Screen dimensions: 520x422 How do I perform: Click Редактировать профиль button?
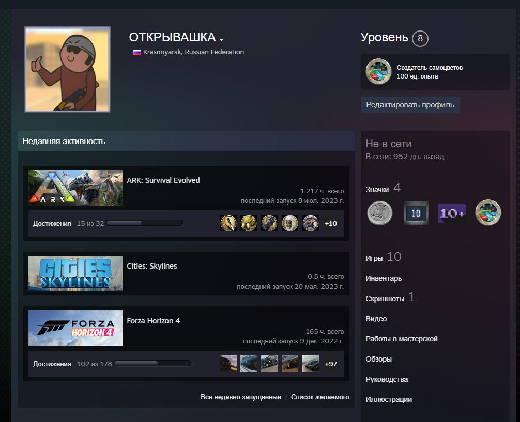410,105
